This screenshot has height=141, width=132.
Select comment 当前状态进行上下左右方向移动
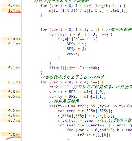click(72, 77)
